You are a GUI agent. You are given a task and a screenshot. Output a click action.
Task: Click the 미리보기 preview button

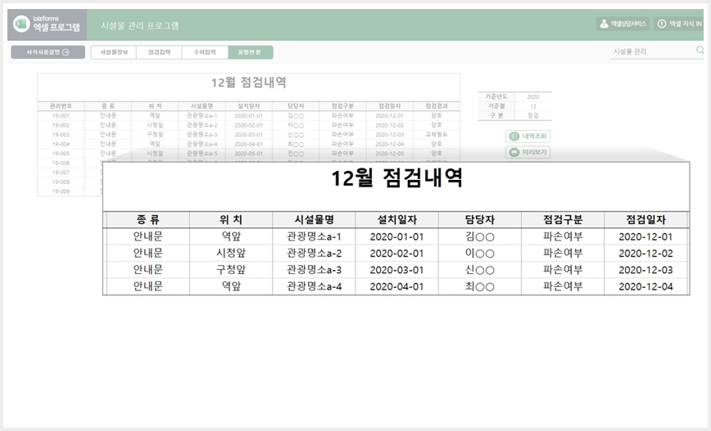pyautogui.click(x=528, y=153)
